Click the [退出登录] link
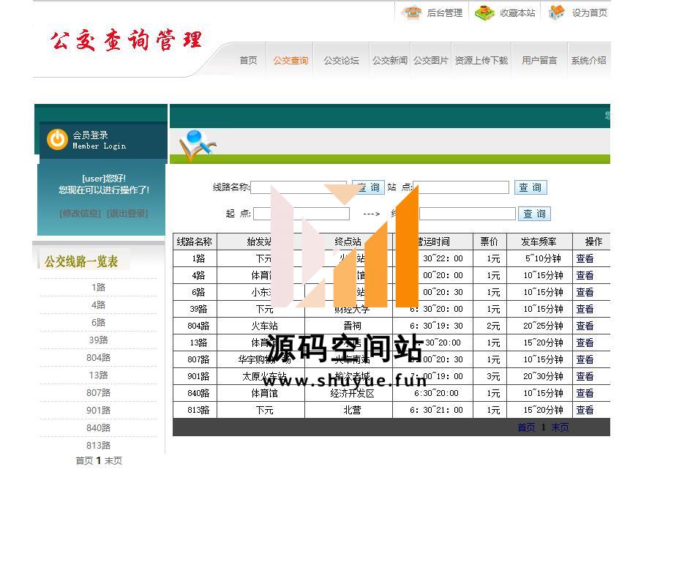The width and height of the screenshot is (690, 576). [127, 214]
